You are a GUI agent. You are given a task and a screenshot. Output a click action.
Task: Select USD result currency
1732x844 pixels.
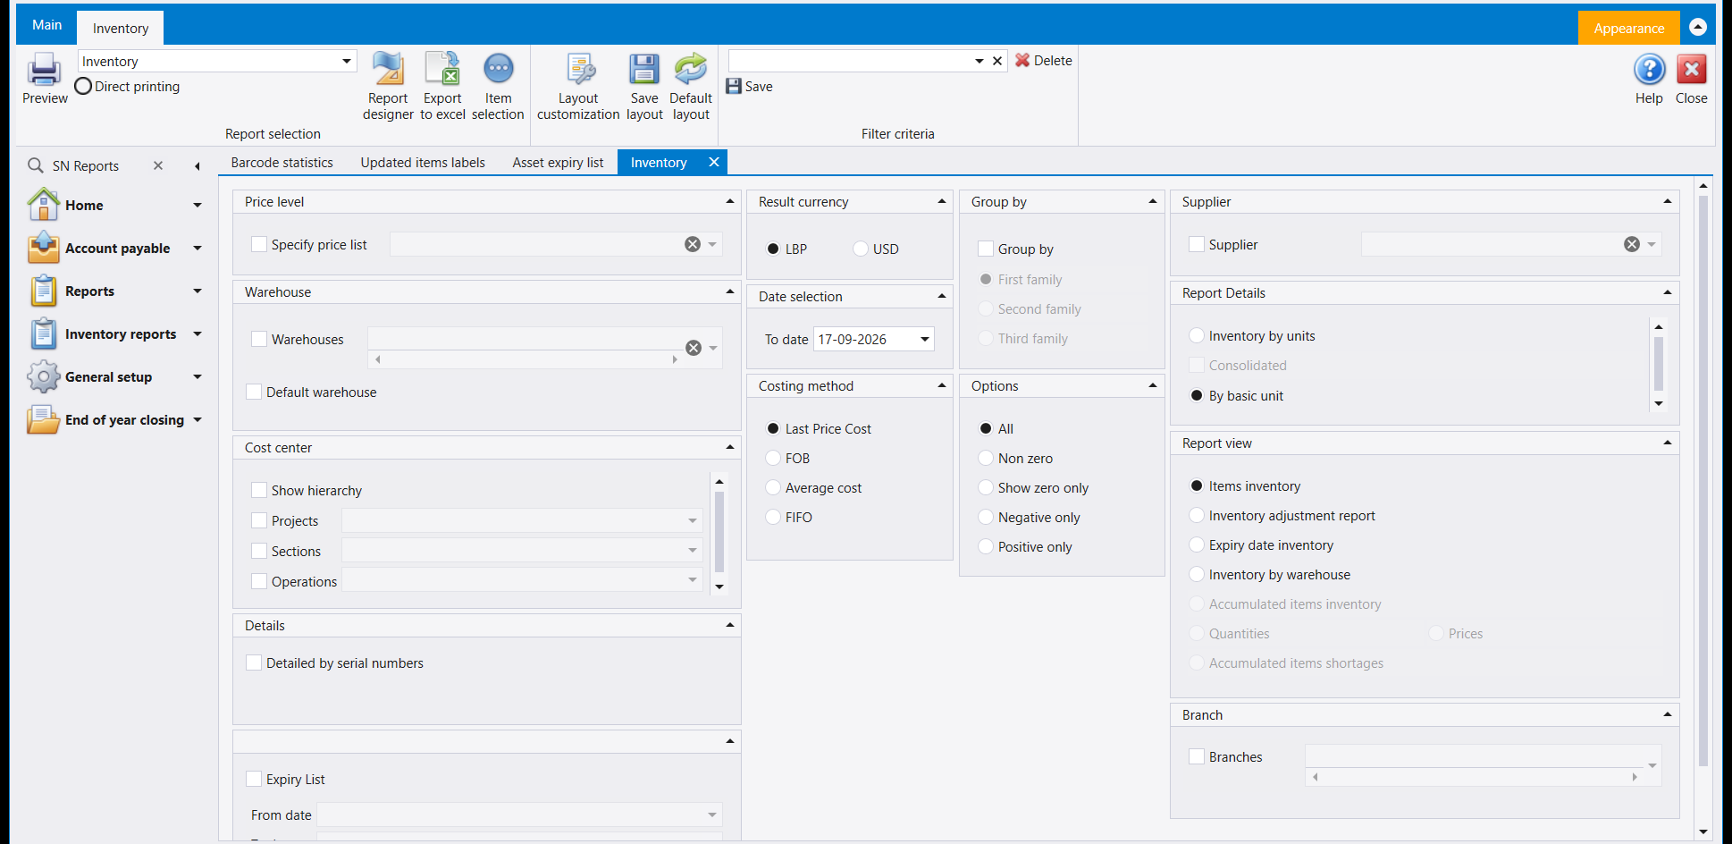click(x=861, y=249)
